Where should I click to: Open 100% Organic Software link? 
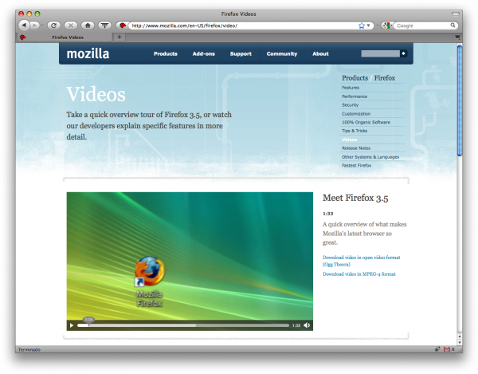coord(366,122)
